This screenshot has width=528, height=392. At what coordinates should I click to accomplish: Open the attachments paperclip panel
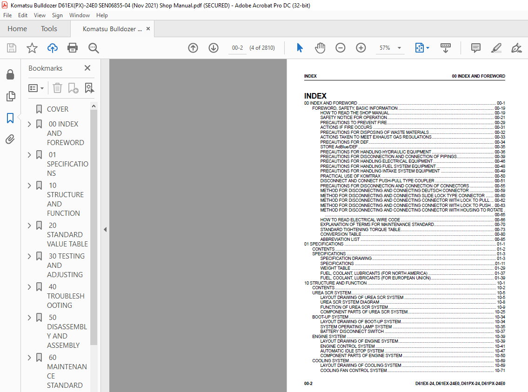tap(10, 139)
